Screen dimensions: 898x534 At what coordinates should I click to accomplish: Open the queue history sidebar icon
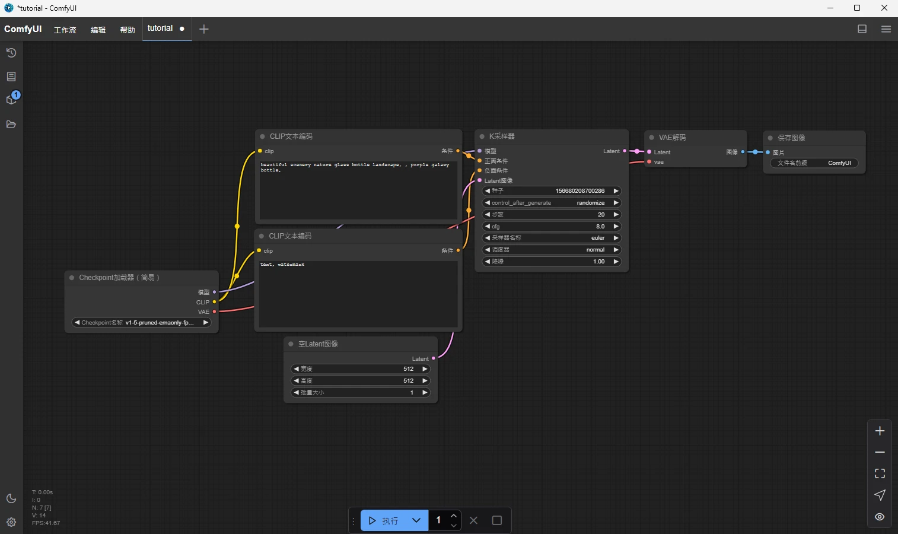tap(11, 53)
